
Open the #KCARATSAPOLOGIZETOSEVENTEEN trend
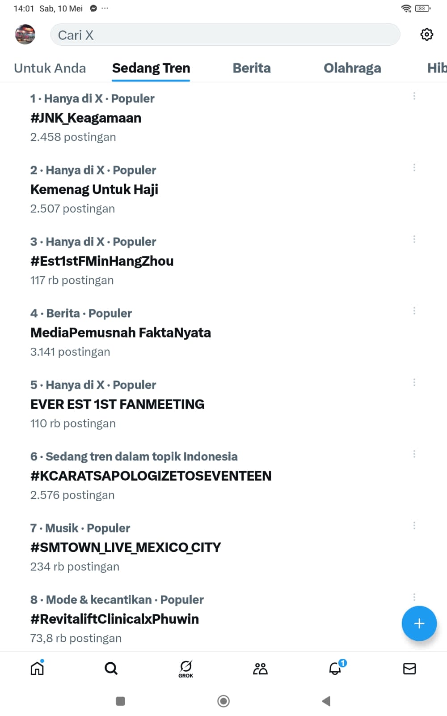[x=151, y=476]
